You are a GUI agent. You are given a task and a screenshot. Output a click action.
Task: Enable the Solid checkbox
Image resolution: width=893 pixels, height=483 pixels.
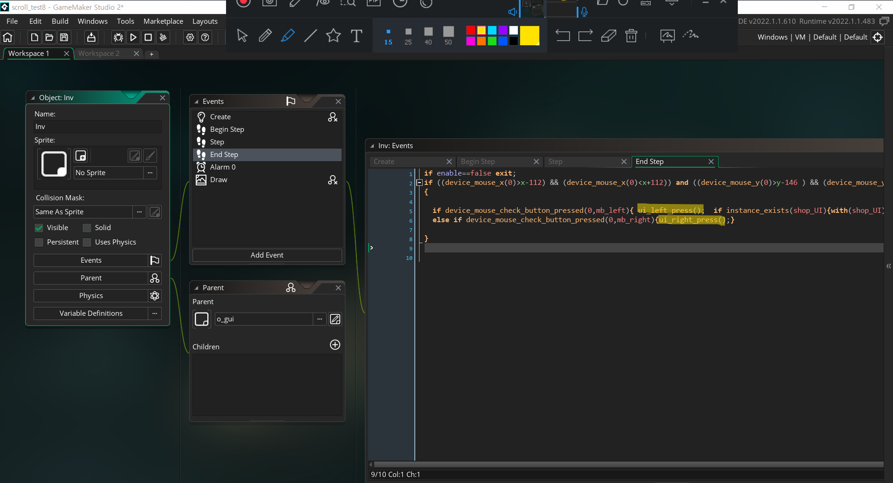[x=87, y=228]
